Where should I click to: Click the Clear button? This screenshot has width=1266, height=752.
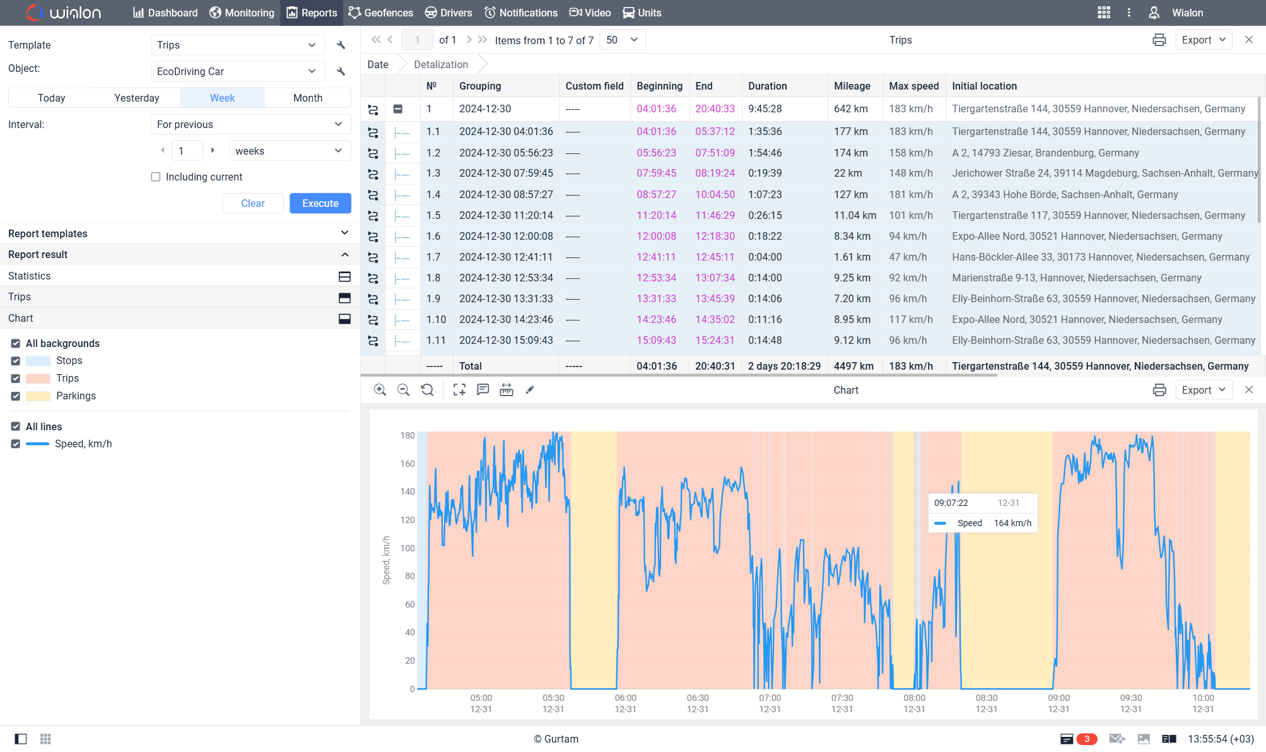click(252, 203)
